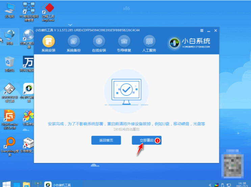Click the 小白系统 logo
251x187 pixels.
tap(190, 43)
